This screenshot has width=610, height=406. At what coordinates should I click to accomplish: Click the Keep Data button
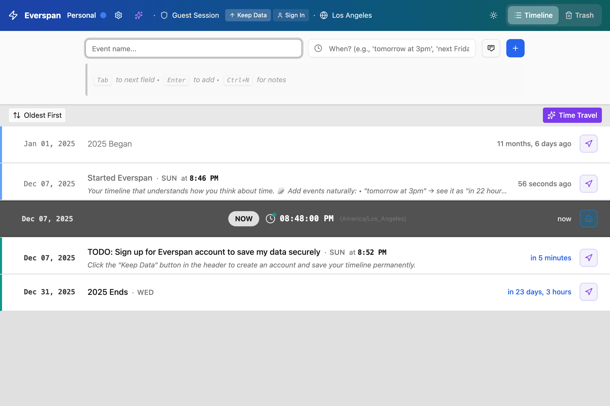pos(248,15)
